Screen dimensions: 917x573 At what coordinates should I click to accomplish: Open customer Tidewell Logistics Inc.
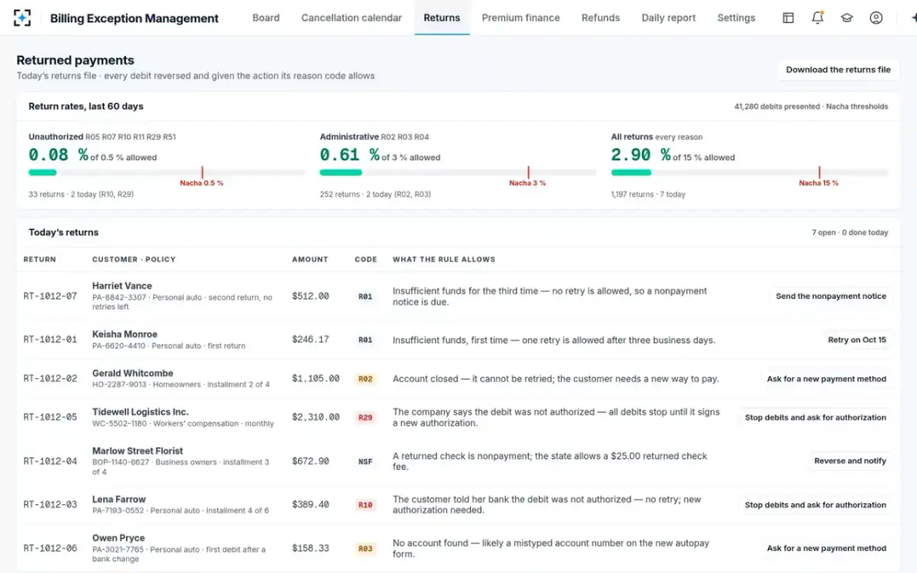click(141, 412)
